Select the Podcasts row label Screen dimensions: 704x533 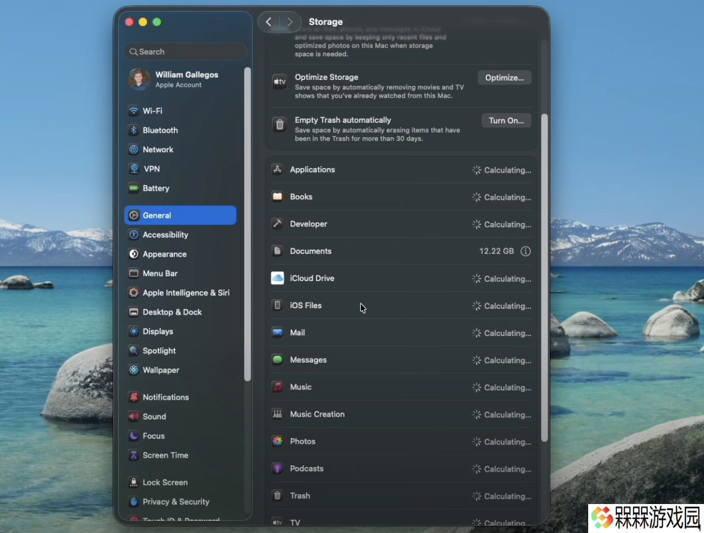pyautogui.click(x=307, y=469)
